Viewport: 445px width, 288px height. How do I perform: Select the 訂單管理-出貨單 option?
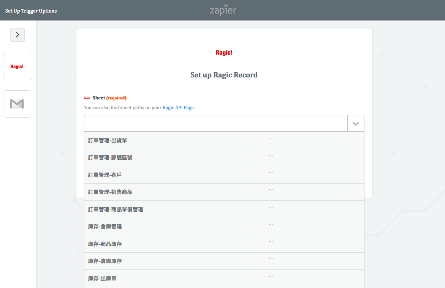[x=224, y=140]
